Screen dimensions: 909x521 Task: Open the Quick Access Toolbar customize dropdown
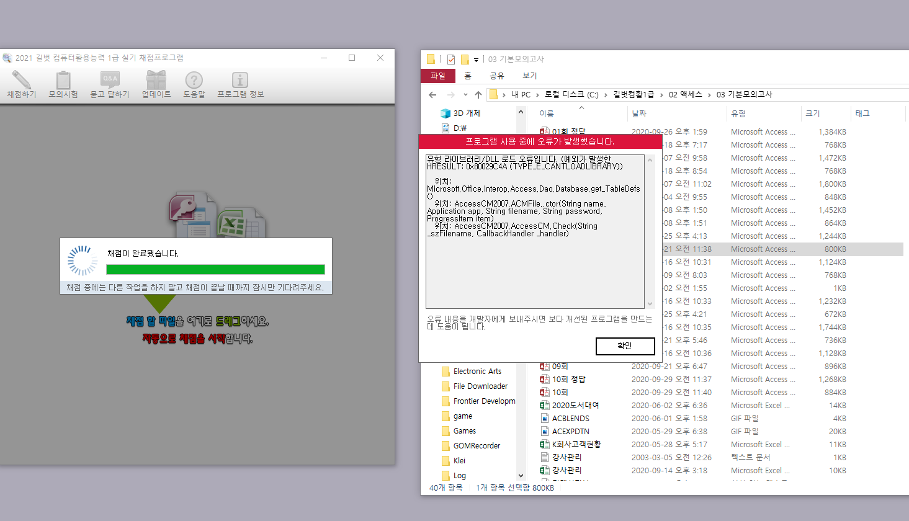point(476,60)
